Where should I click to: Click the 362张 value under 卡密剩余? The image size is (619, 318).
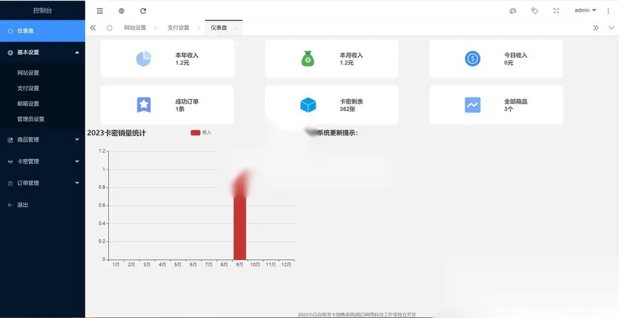tap(347, 109)
